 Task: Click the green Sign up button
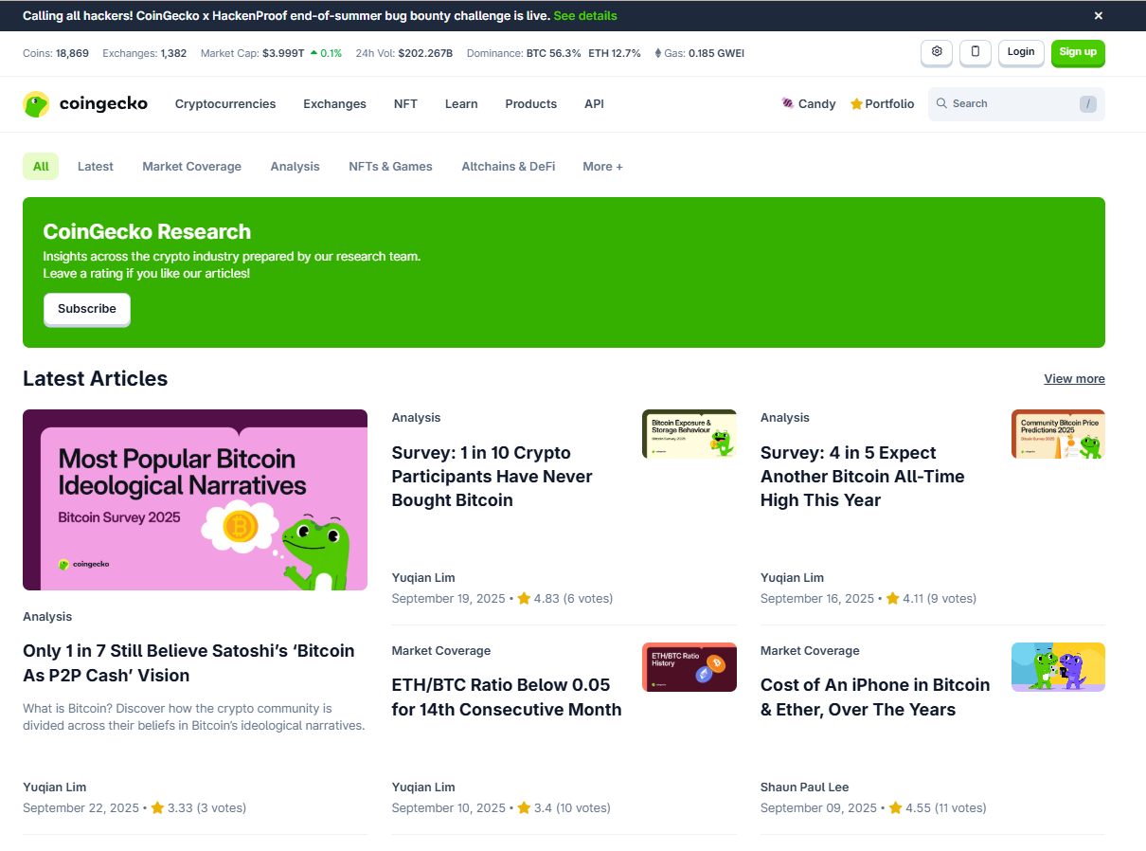tap(1077, 52)
